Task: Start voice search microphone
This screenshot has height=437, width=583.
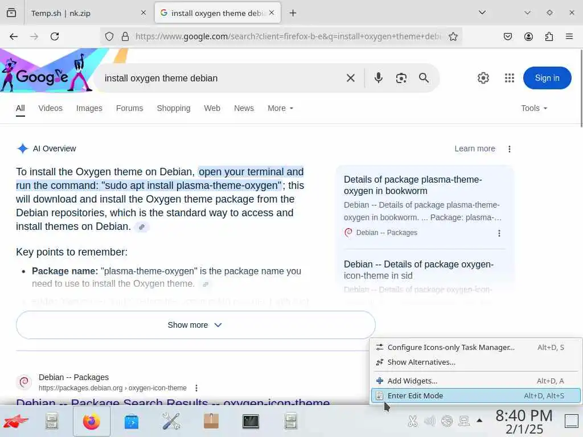Action: pos(379,77)
